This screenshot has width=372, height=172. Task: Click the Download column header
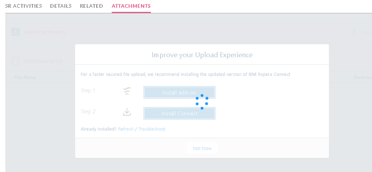pyautogui.click(x=363, y=77)
